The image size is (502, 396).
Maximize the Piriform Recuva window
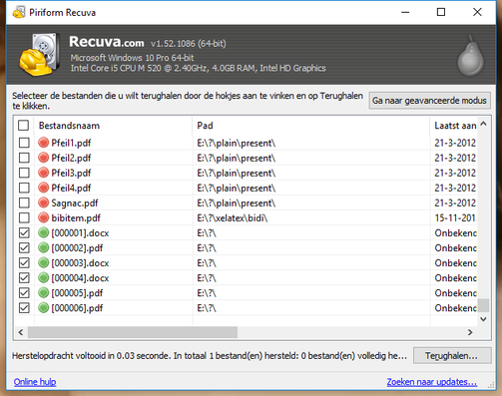[x=441, y=12]
